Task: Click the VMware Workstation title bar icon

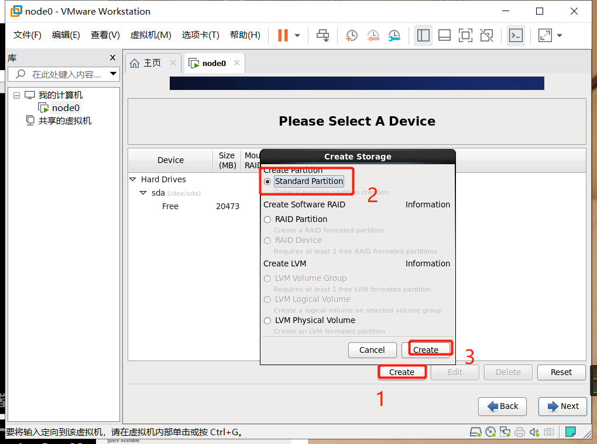Action: point(16,11)
